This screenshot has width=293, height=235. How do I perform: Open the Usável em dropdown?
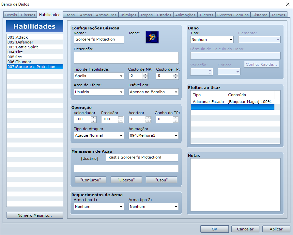(154, 92)
